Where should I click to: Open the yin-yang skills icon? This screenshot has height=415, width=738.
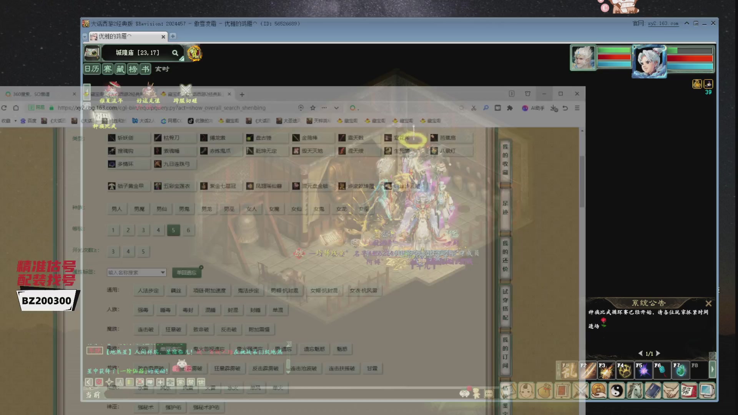[617, 391]
